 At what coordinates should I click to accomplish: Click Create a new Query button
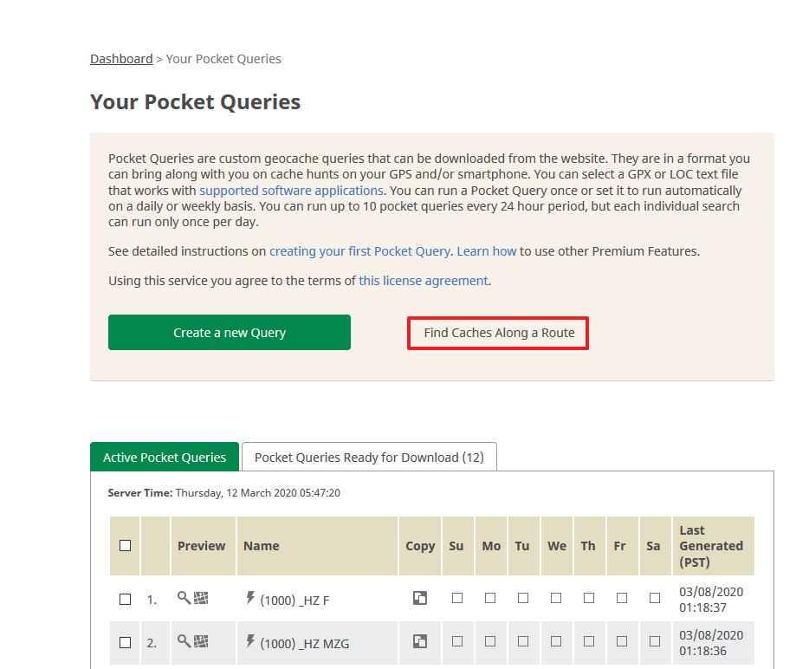pos(230,332)
